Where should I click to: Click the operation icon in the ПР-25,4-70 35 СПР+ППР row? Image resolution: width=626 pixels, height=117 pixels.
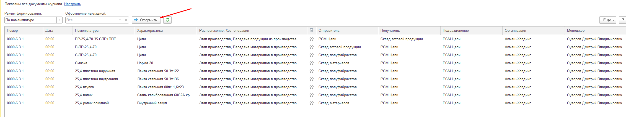coord(312,39)
